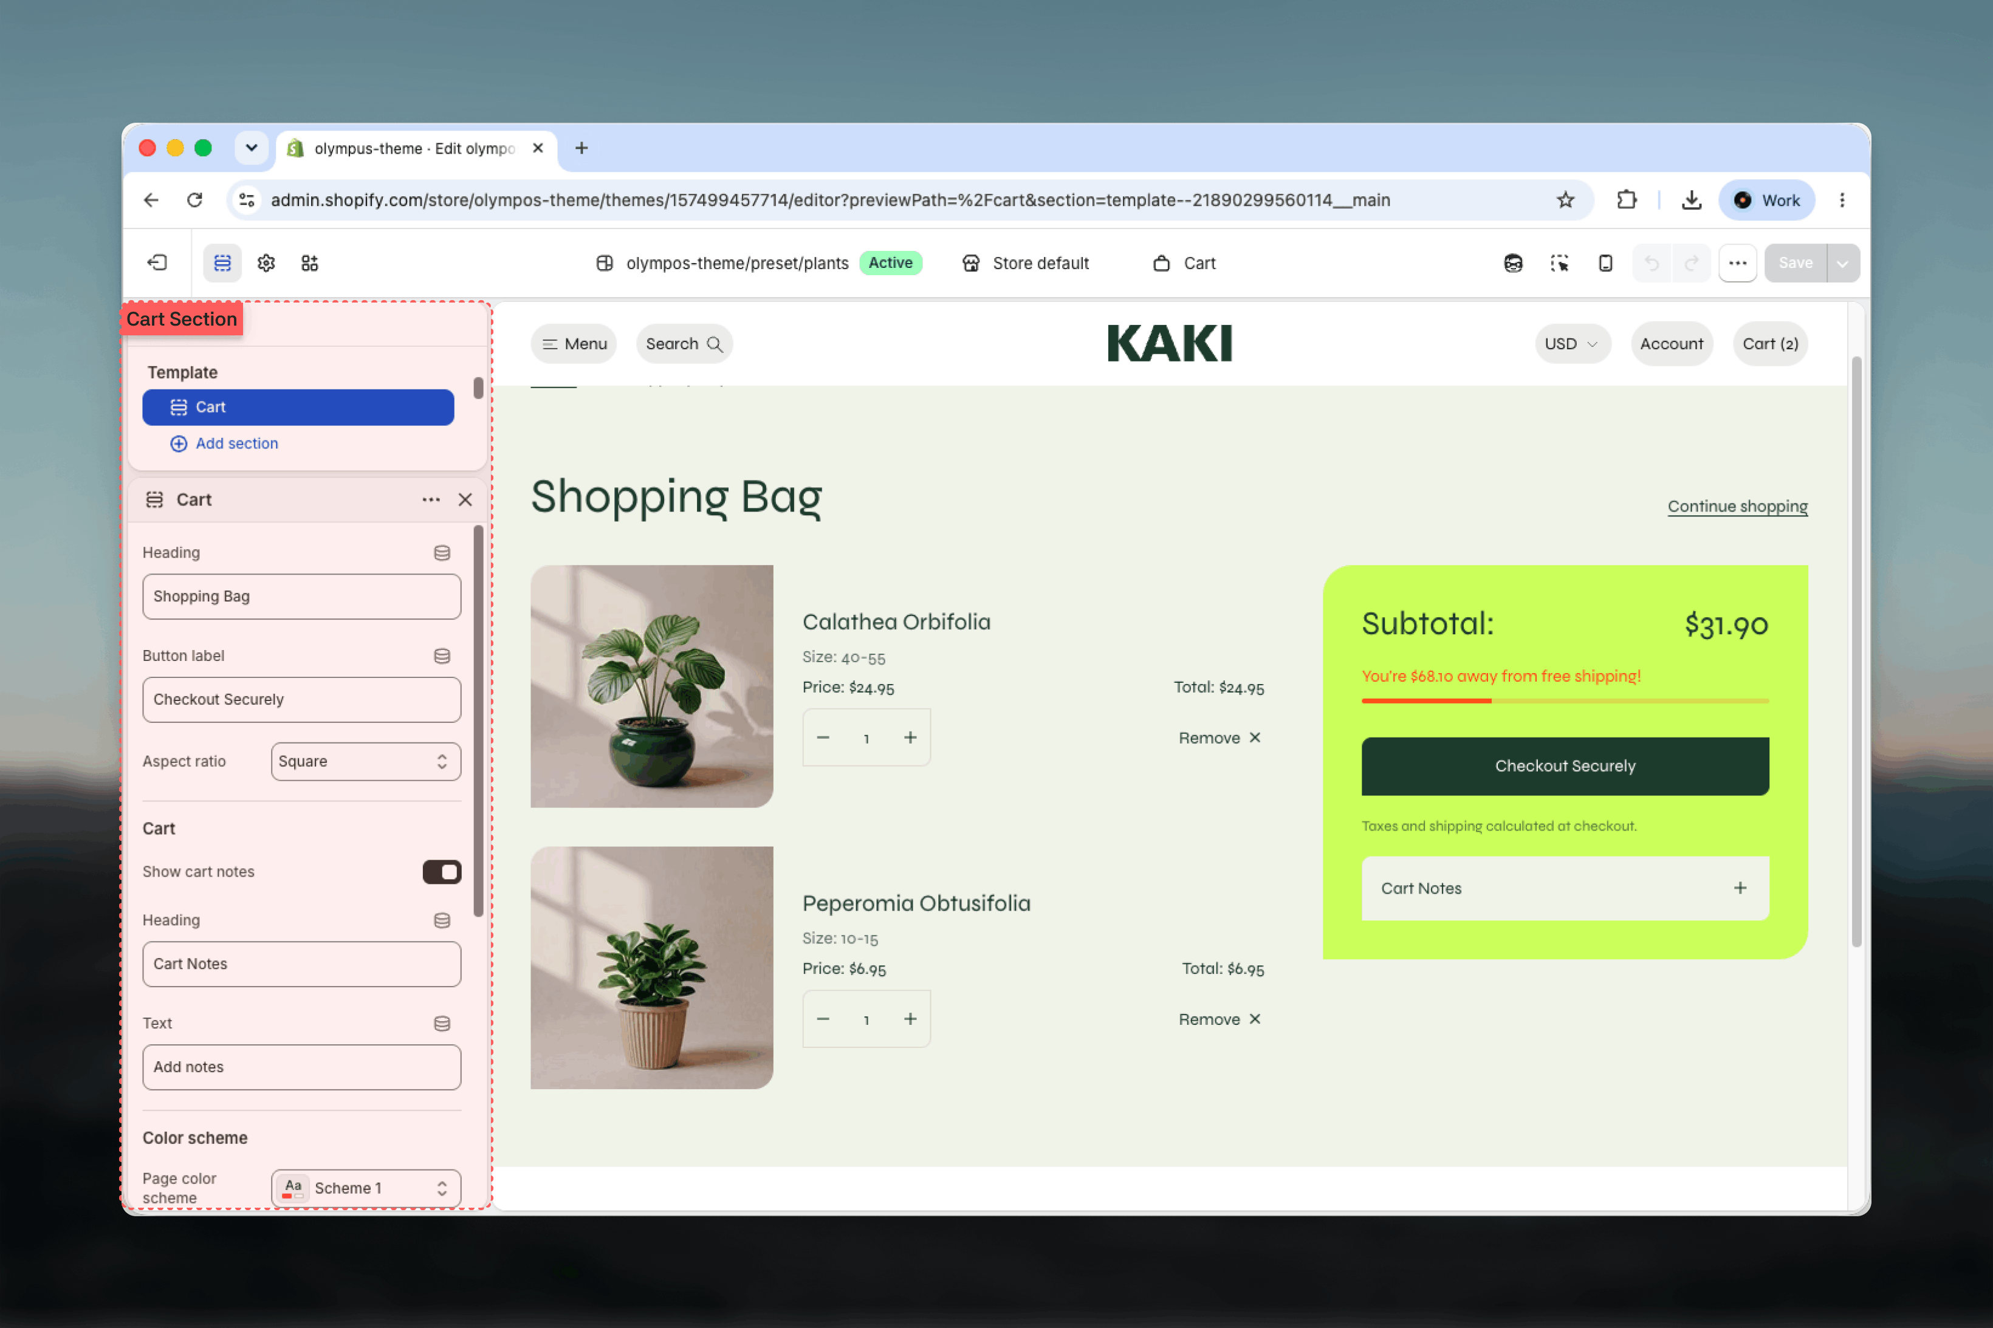Open the Cart page selector
Image resolution: width=1993 pixels, height=1328 pixels.
tap(1184, 262)
